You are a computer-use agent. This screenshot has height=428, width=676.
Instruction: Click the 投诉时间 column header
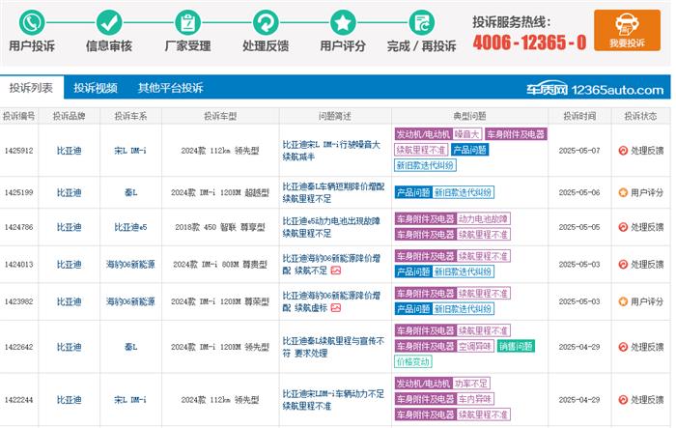click(579, 116)
